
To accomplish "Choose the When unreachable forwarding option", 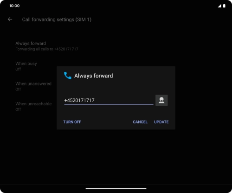I will pos(33,106).
